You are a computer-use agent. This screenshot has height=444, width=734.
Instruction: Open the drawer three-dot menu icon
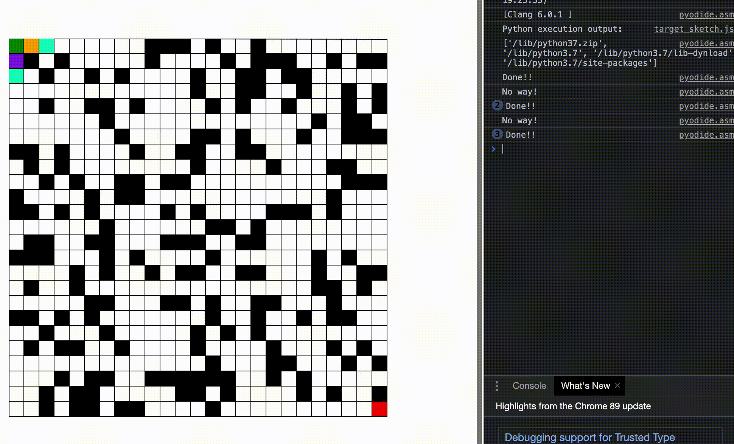point(497,386)
